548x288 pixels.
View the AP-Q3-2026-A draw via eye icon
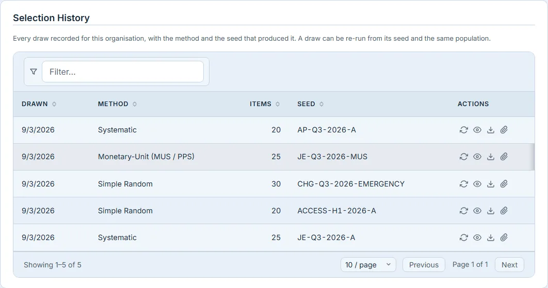coord(477,130)
